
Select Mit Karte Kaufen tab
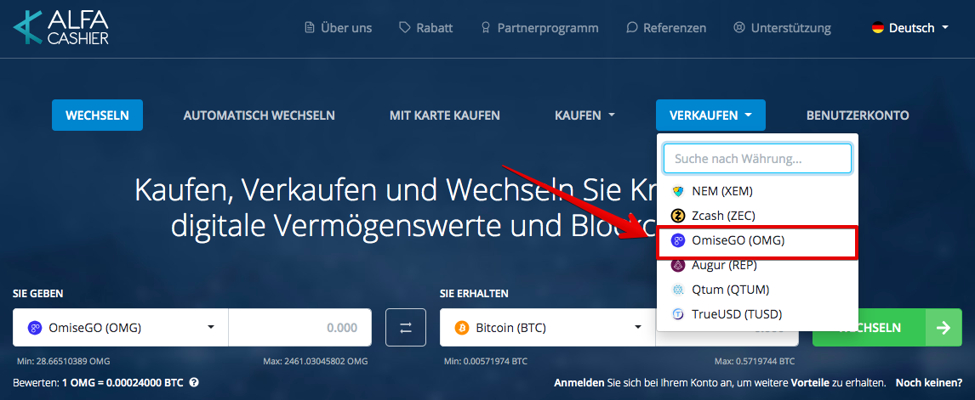pyautogui.click(x=445, y=115)
